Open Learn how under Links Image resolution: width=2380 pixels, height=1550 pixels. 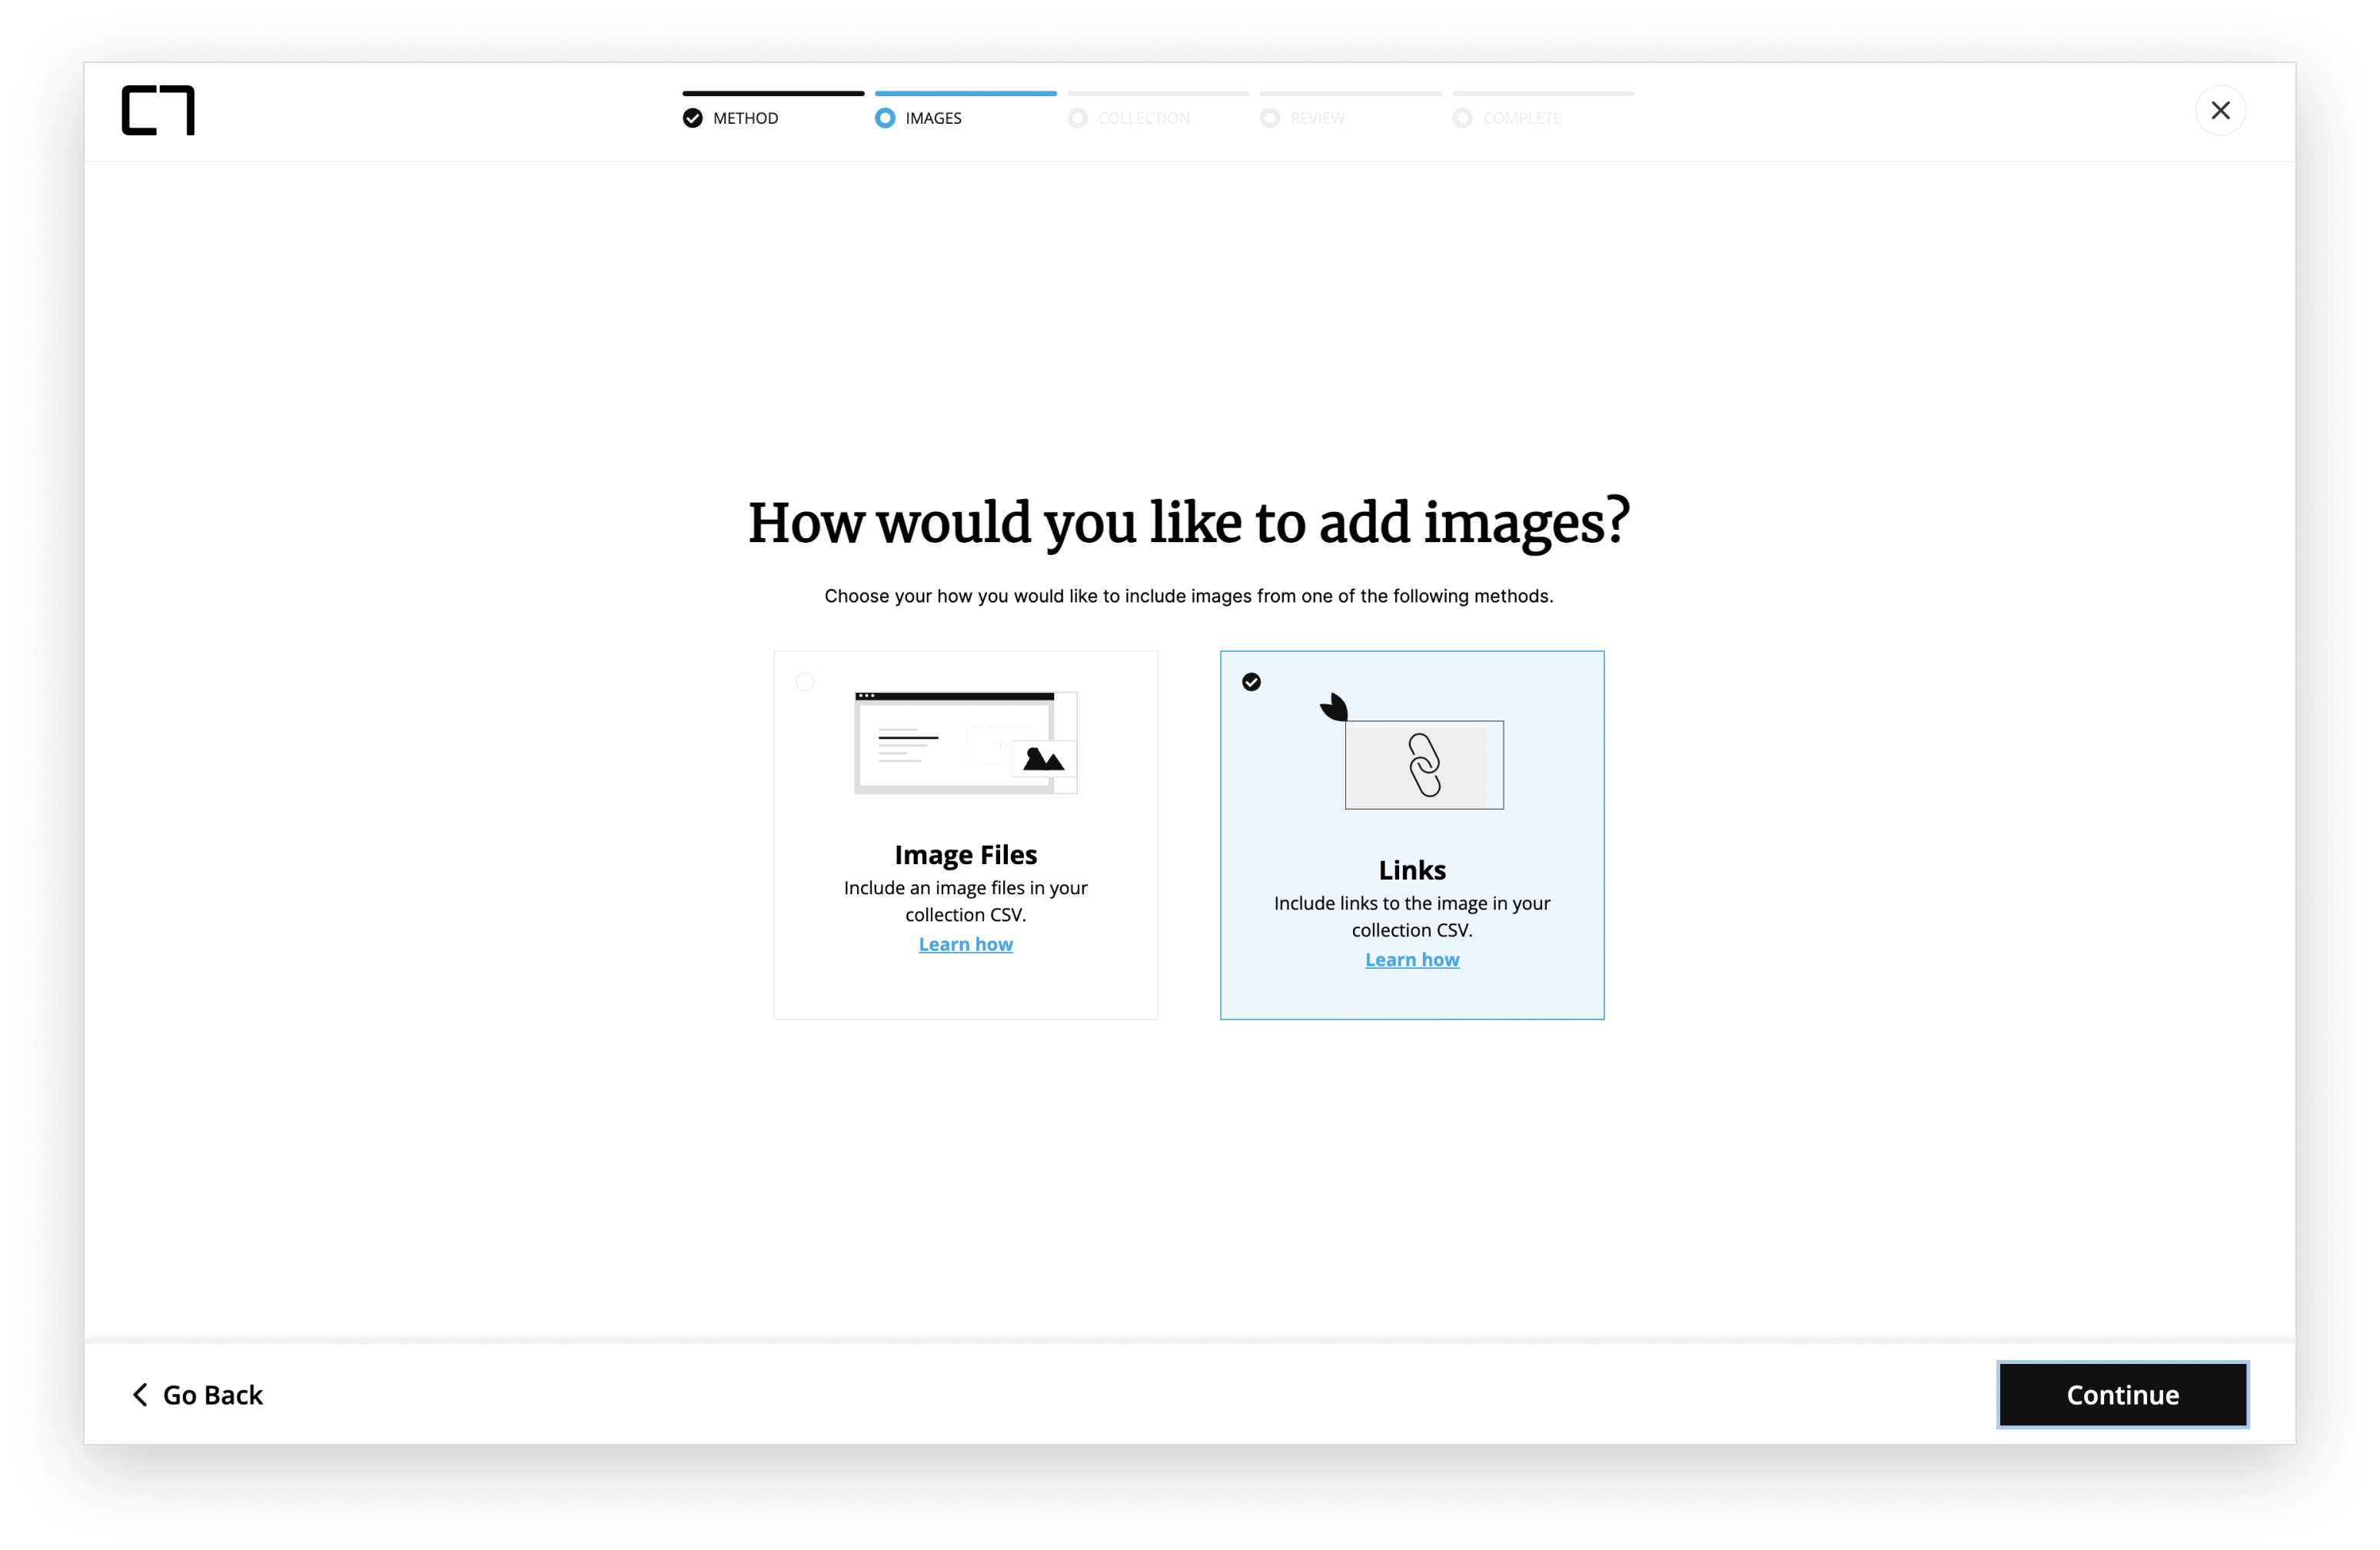click(1412, 959)
